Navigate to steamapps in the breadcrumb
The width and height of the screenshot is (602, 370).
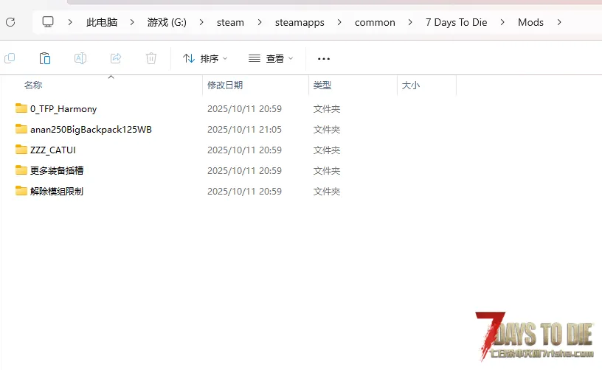pos(300,22)
